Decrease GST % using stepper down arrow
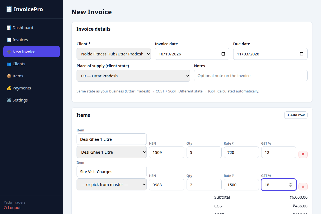 click(x=291, y=186)
